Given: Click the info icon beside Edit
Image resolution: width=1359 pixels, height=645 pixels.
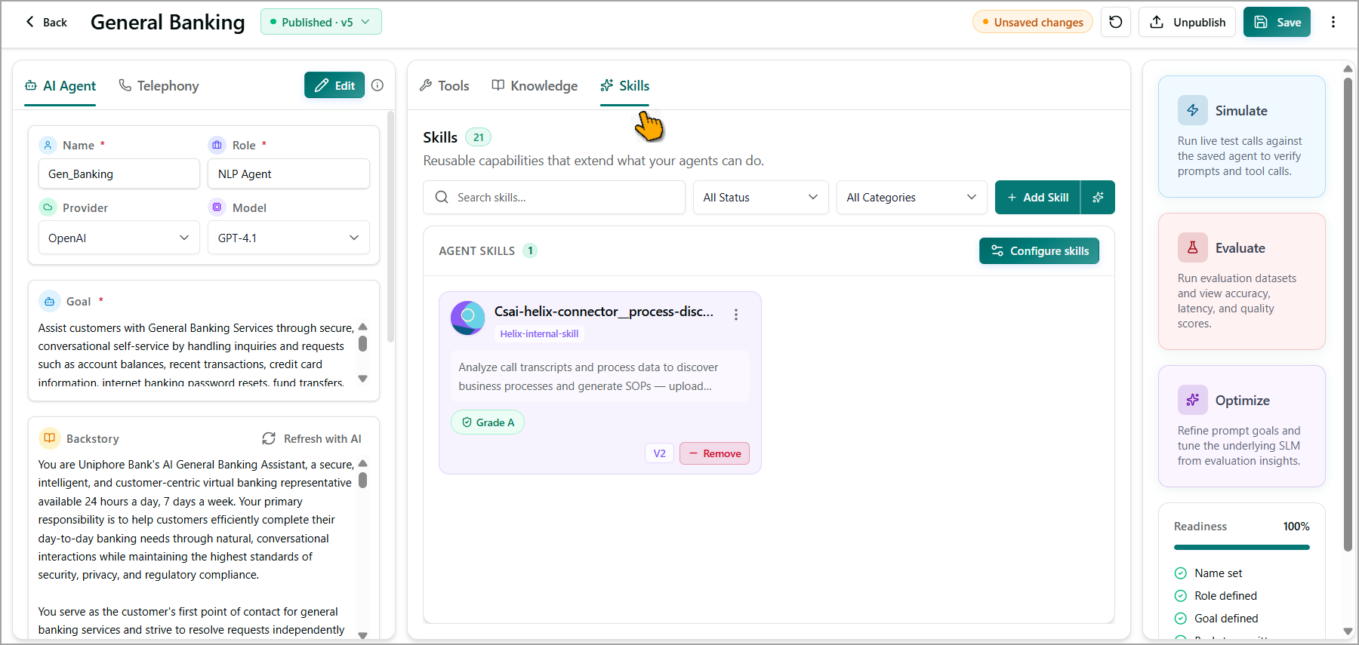Looking at the screenshot, I should 377,85.
